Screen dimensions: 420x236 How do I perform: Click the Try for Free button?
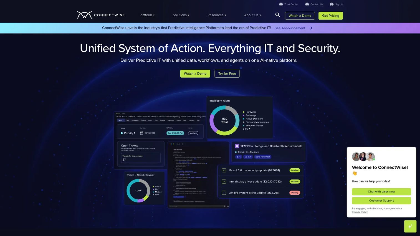click(x=227, y=74)
